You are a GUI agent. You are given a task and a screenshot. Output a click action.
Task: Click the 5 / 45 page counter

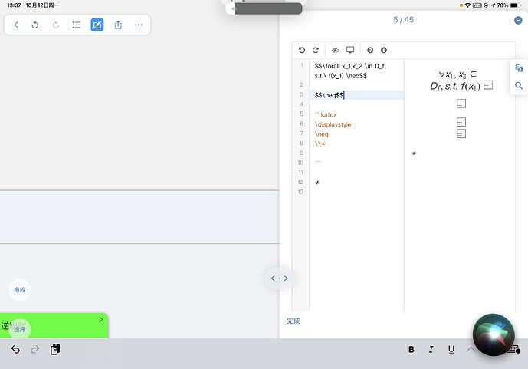tap(403, 20)
